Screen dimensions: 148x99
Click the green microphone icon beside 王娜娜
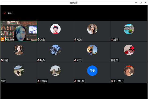click(x=6, y=39)
